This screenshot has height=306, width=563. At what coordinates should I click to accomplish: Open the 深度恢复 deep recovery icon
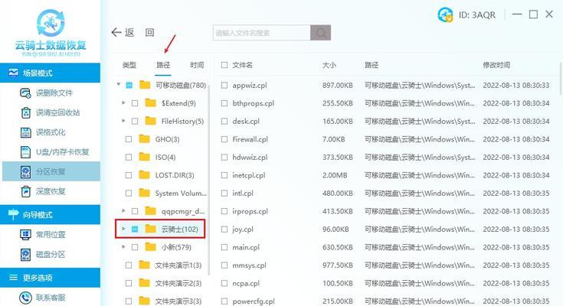pos(25,191)
